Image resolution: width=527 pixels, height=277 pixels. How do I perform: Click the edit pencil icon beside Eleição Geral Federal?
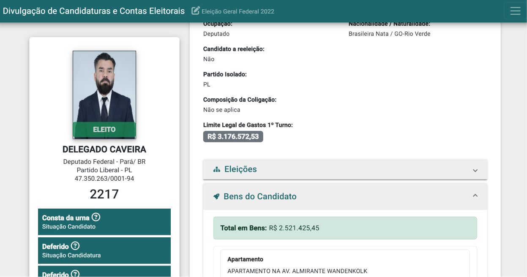click(195, 11)
